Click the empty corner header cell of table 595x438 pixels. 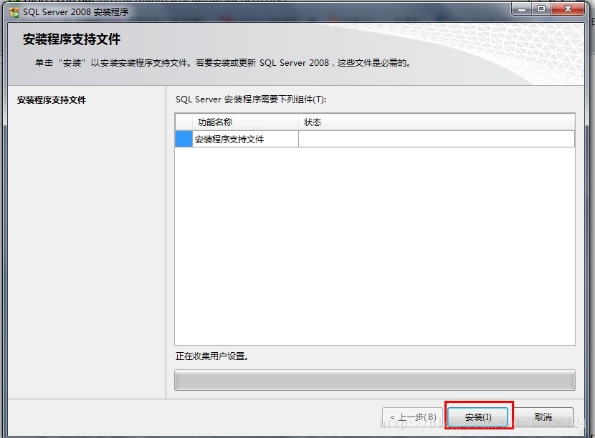pos(184,122)
